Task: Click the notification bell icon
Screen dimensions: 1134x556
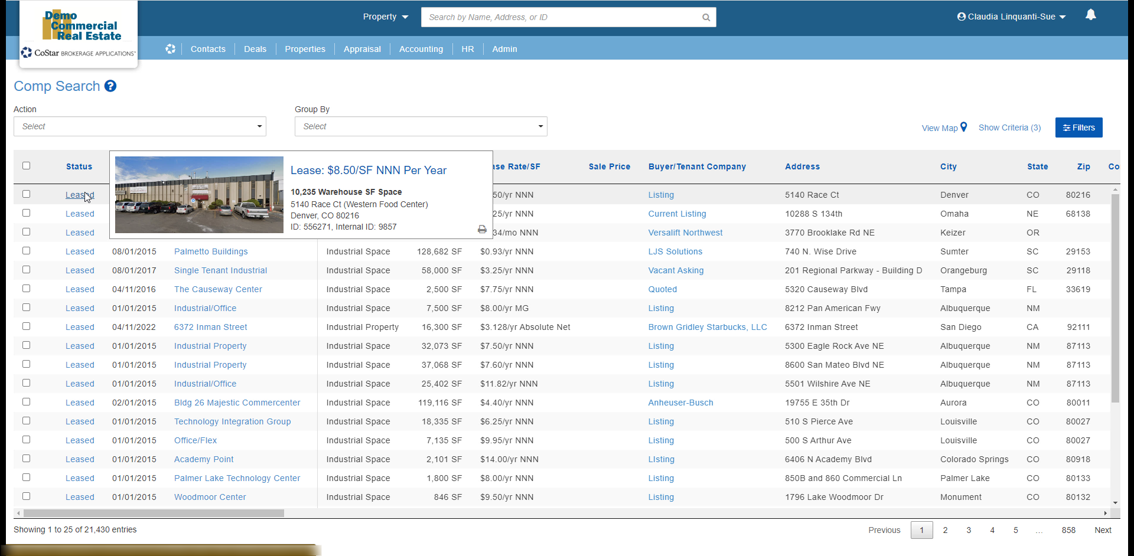Action: click(x=1090, y=15)
